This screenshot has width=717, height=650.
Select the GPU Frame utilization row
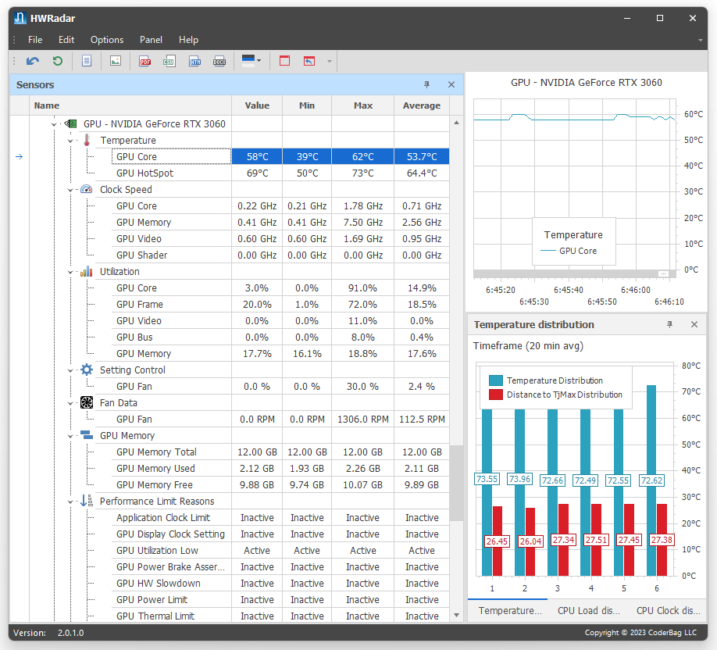tap(280, 305)
